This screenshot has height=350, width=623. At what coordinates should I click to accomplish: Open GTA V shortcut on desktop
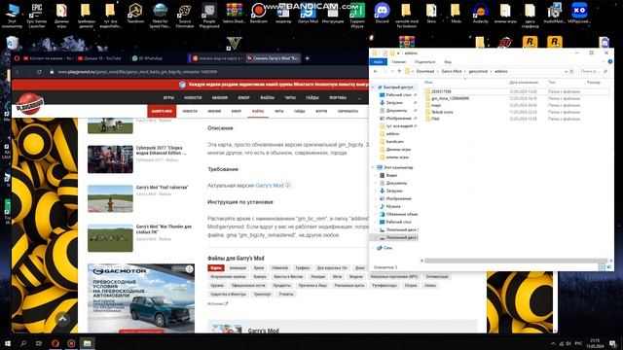(234, 43)
